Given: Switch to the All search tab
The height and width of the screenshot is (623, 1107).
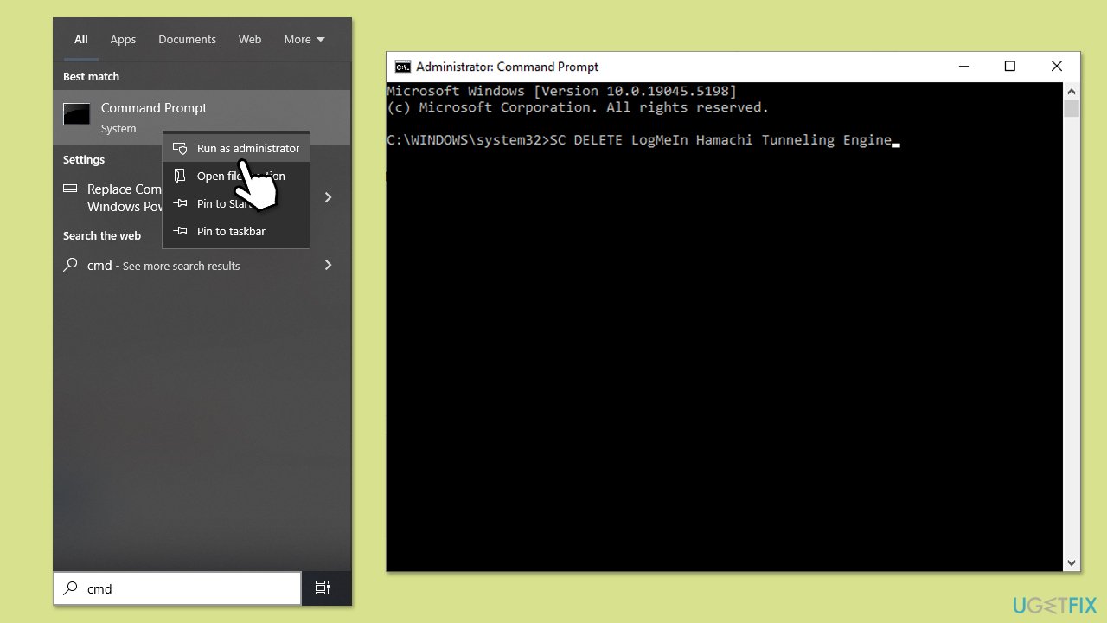Looking at the screenshot, I should click(80, 39).
